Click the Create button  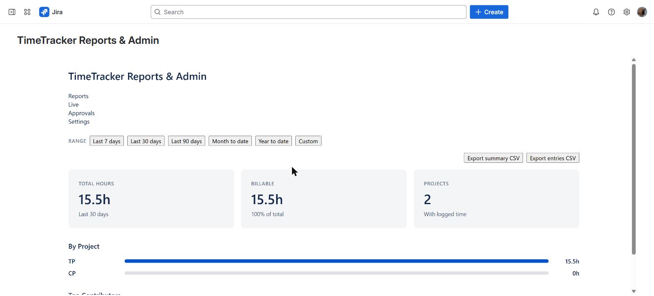click(x=489, y=12)
